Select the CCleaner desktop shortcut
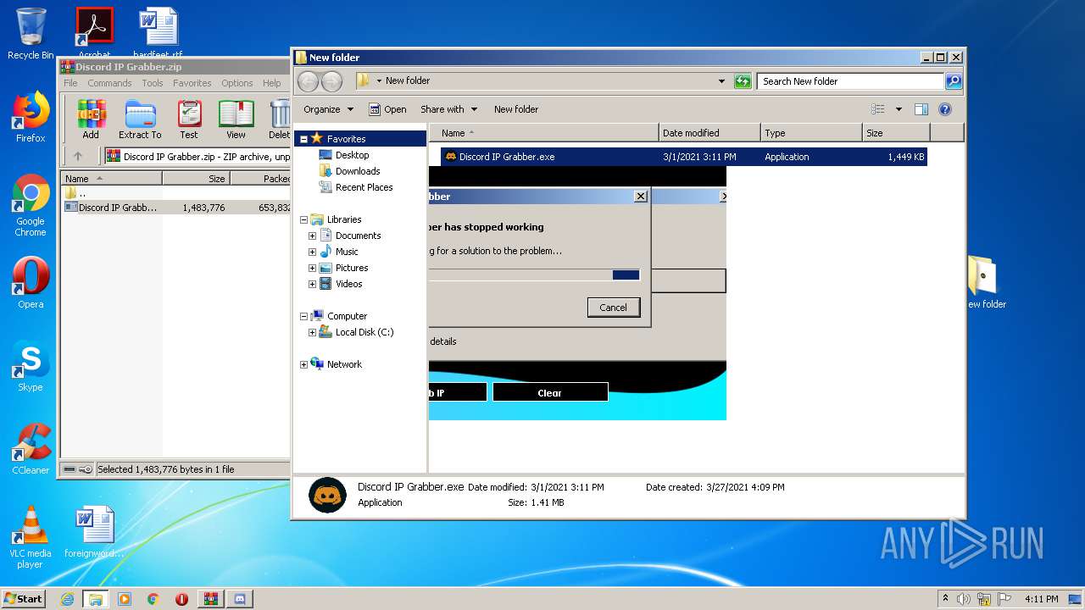 coord(31,449)
